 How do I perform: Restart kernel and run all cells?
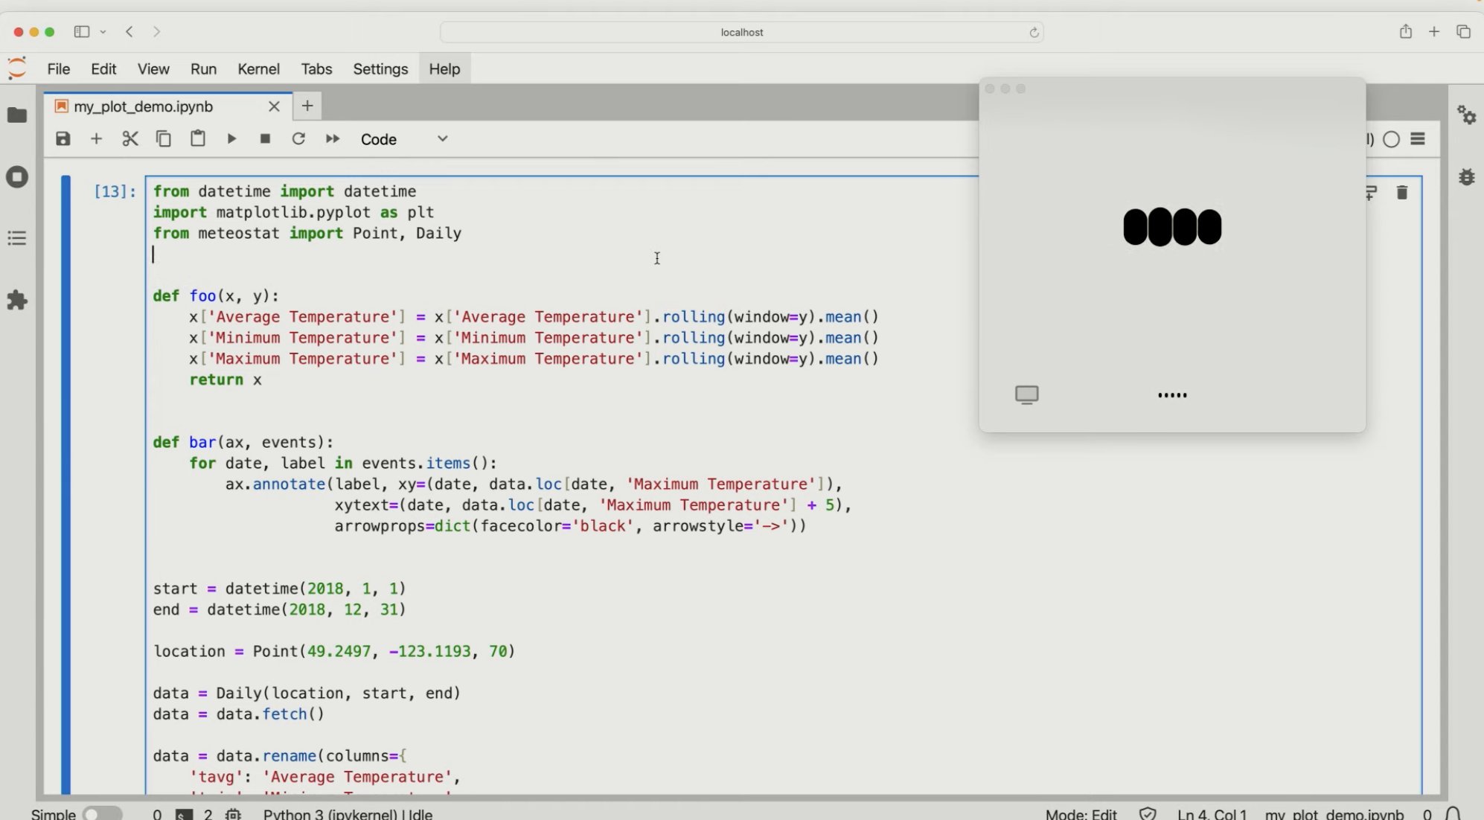333,139
